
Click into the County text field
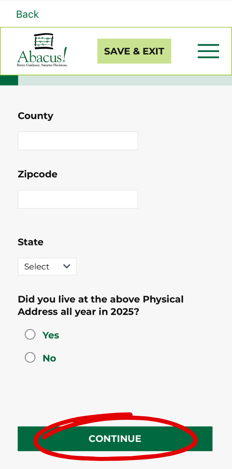[x=78, y=141]
